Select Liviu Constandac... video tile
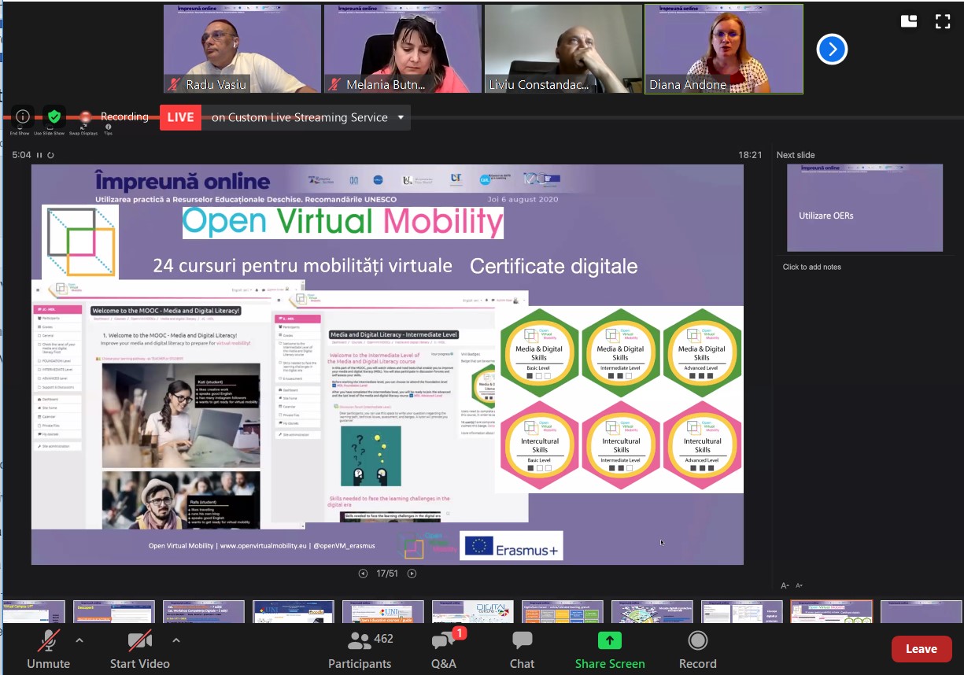 563,49
